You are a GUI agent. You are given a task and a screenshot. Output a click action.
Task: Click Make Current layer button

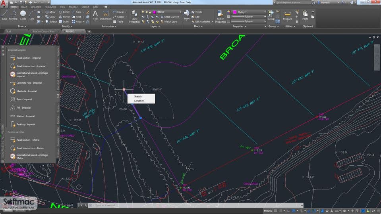[170, 17]
